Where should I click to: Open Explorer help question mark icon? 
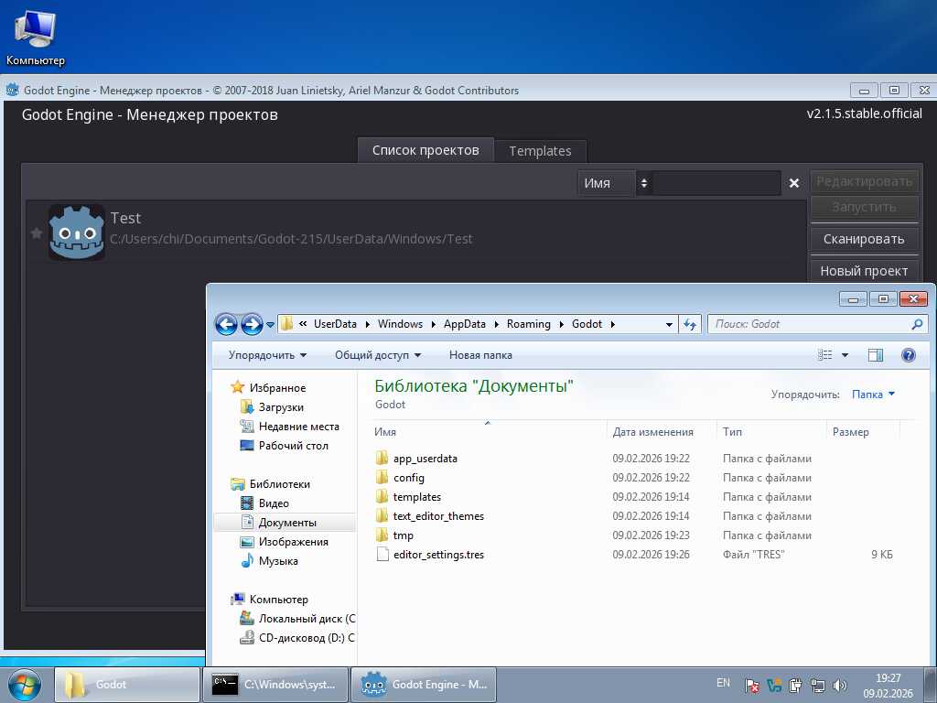coord(909,355)
